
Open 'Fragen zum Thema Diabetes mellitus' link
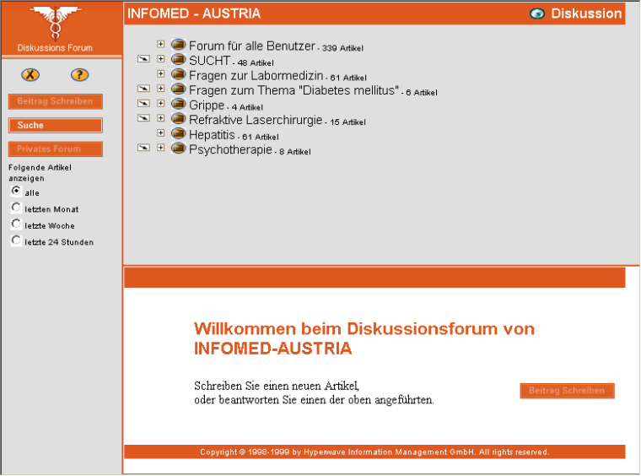[294, 90]
